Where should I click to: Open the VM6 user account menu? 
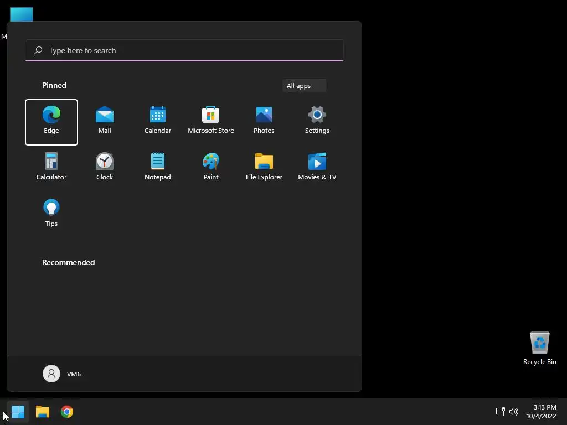point(62,374)
